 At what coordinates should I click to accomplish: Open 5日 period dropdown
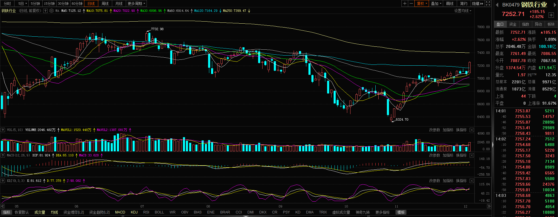[x=22, y=4]
